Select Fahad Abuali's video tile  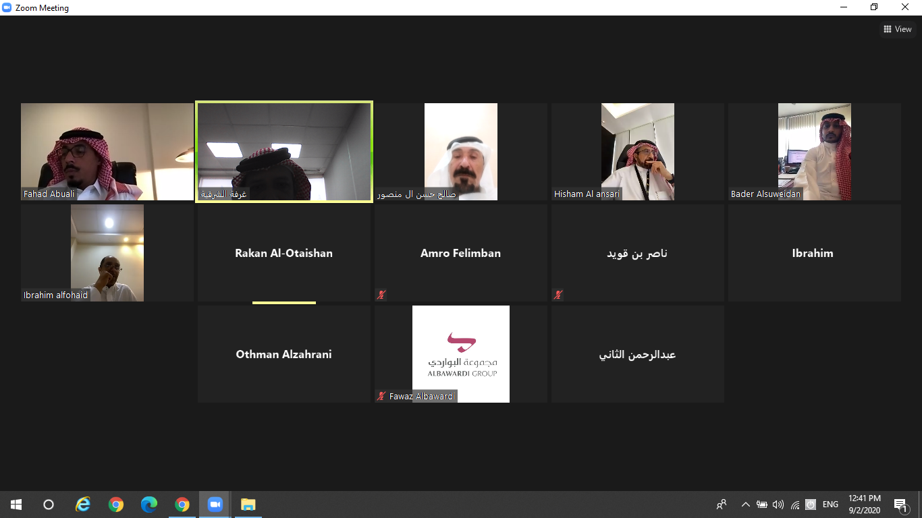(x=107, y=152)
